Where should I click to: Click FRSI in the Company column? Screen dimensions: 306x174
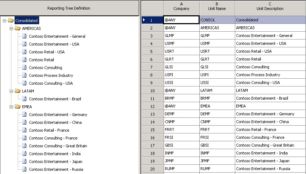click(181, 137)
